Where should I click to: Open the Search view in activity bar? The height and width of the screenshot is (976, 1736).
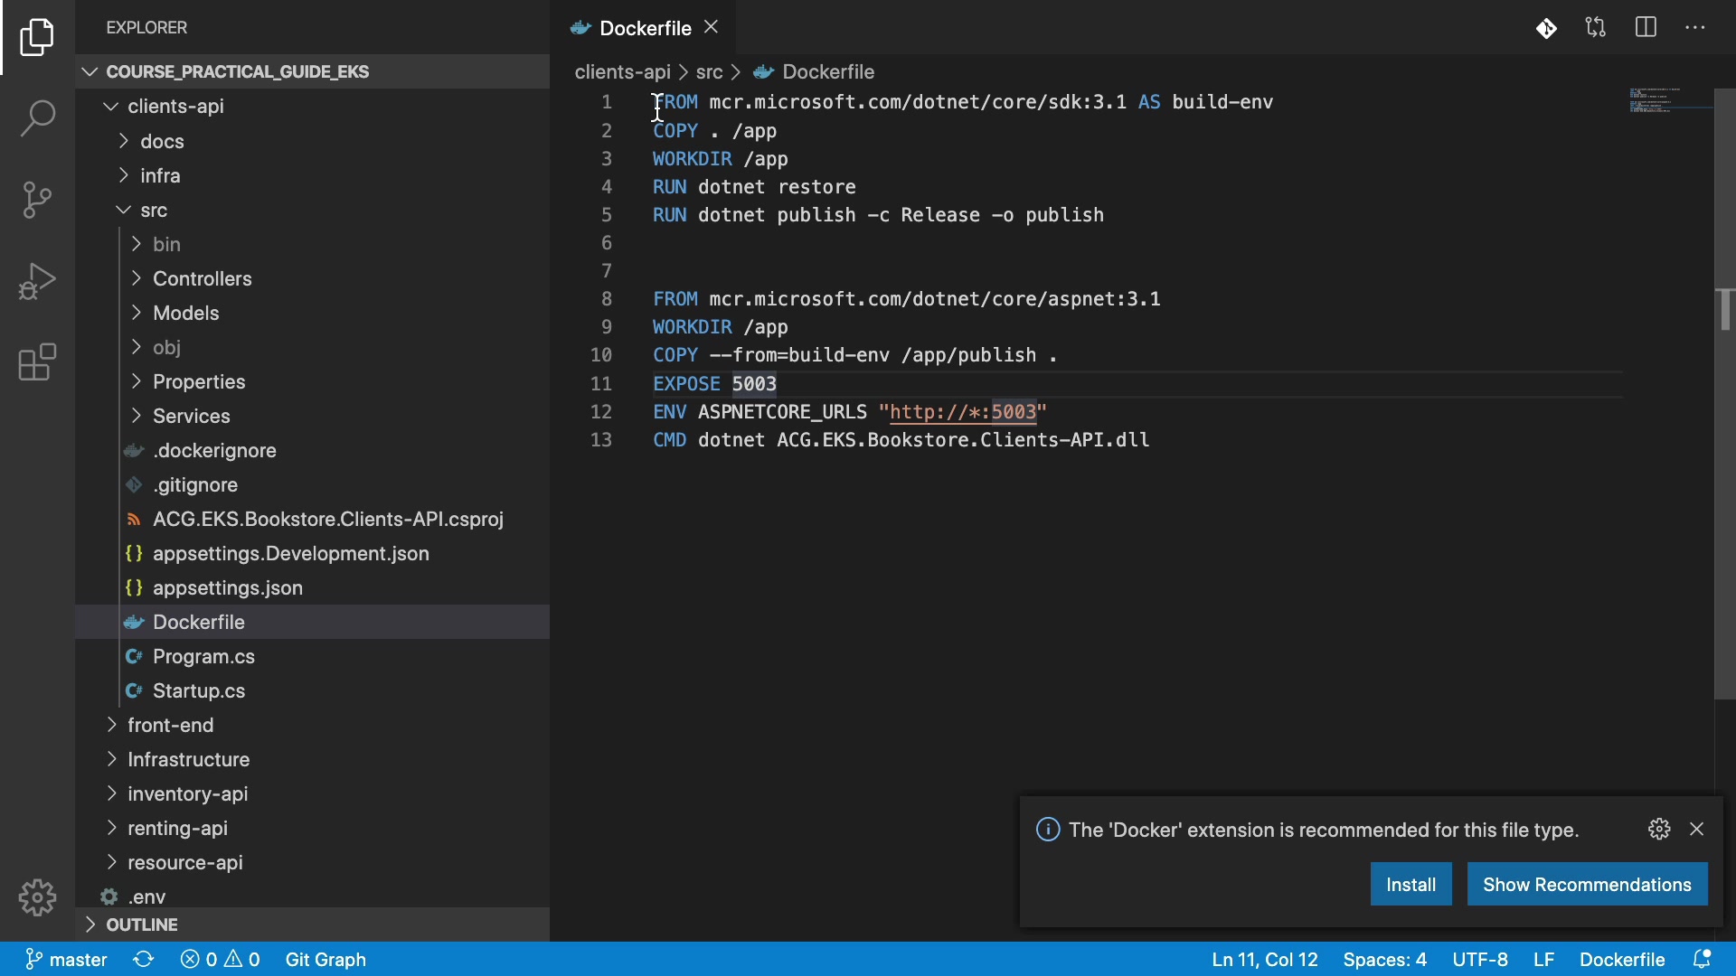click(x=37, y=118)
